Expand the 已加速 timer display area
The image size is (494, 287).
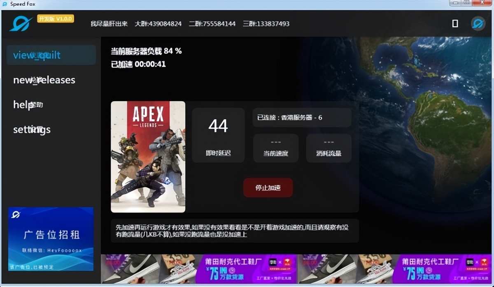coord(135,64)
